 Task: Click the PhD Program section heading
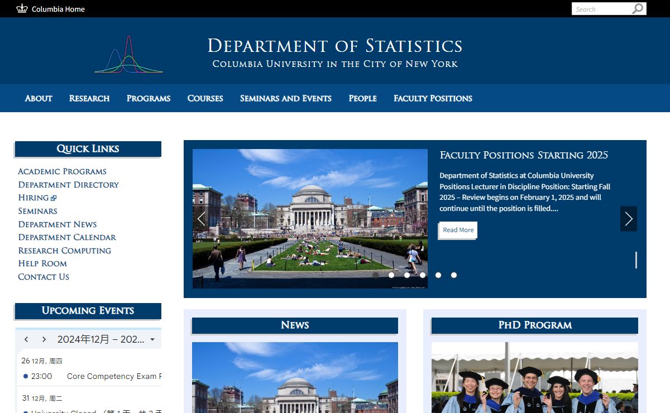point(535,325)
